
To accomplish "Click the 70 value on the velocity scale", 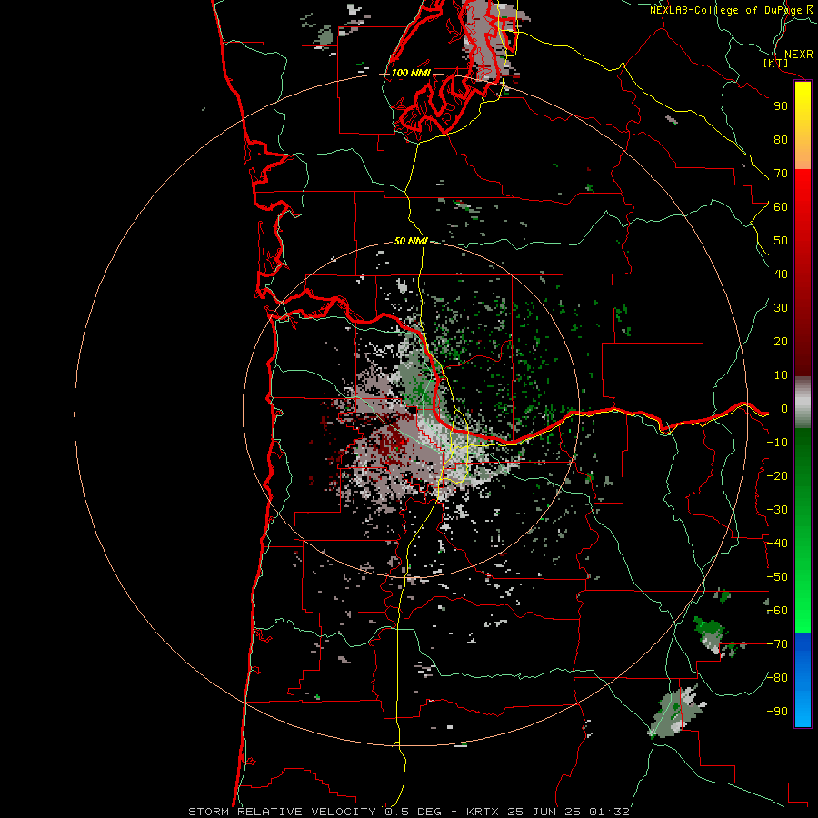I will [x=781, y=174].
